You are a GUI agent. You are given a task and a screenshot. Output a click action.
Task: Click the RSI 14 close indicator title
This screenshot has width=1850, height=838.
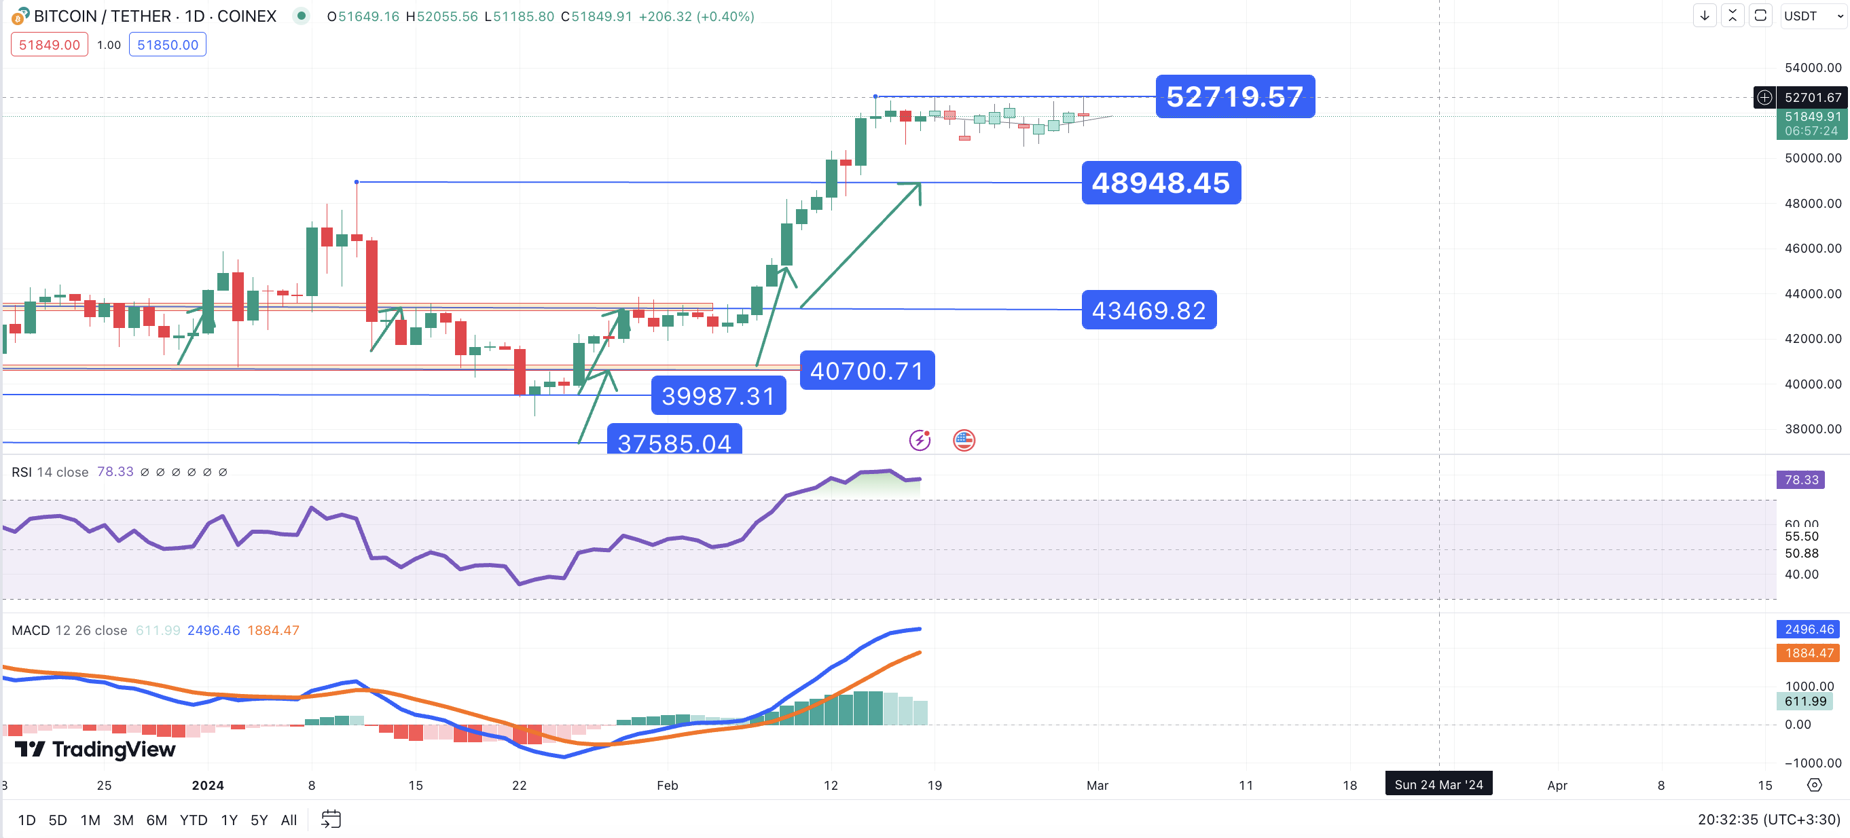tap(50, 472)
